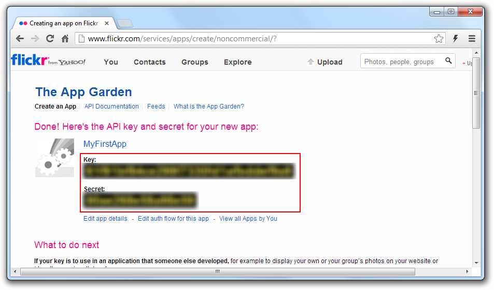Click the horizontal scrollbar right arrow
494x290 pixels.
467,271
